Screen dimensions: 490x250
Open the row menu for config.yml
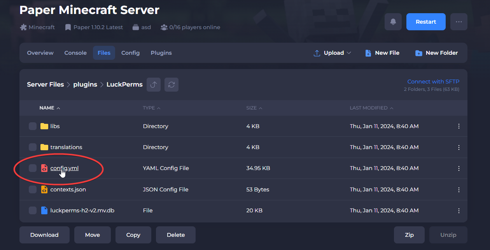pyautogui.click(x=458, y=168)
